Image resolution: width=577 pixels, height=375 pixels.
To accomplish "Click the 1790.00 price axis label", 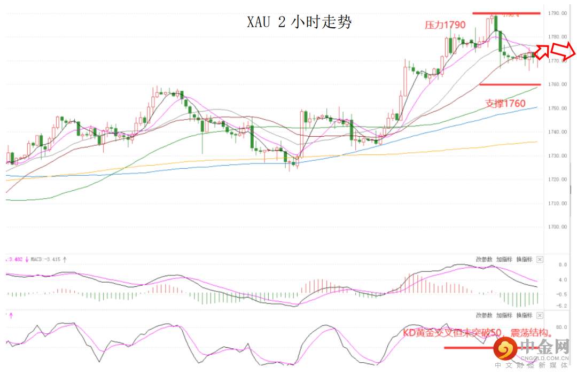I will [557, 13].
